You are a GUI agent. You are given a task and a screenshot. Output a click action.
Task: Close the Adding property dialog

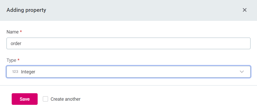(x=244, y=10)
